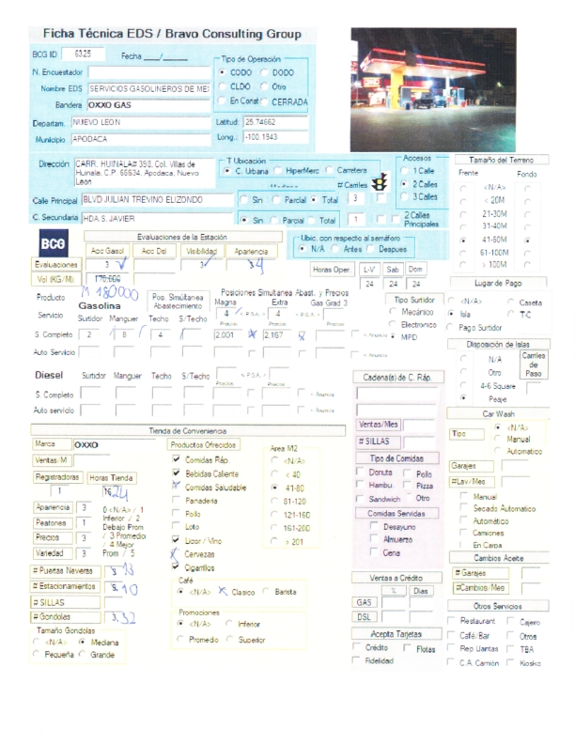Click the Productos Ofrecidos header
This screenshot has width=575, height=744.
(204, 444)
